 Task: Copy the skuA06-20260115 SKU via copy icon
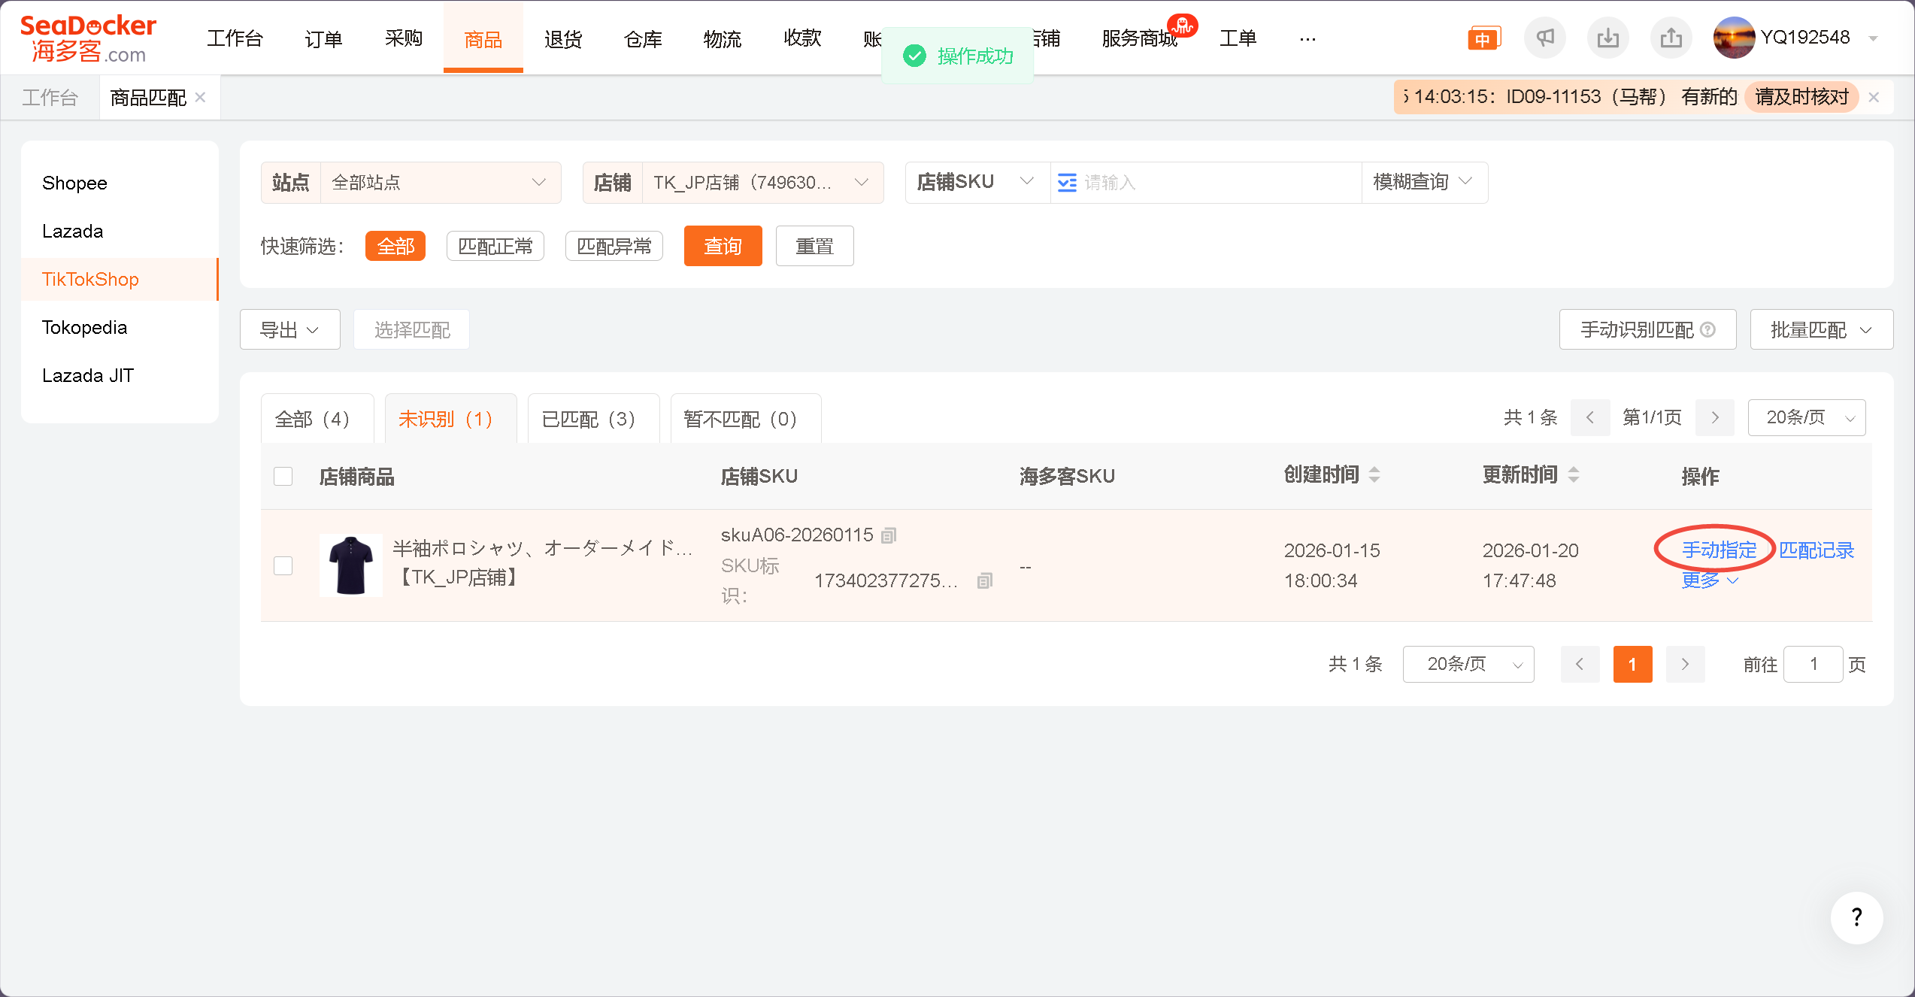(x=889, y=535)
